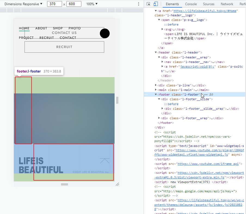Collapse the div l-header__wrap node
Screen dimensions: 246x214
point(159,57)
